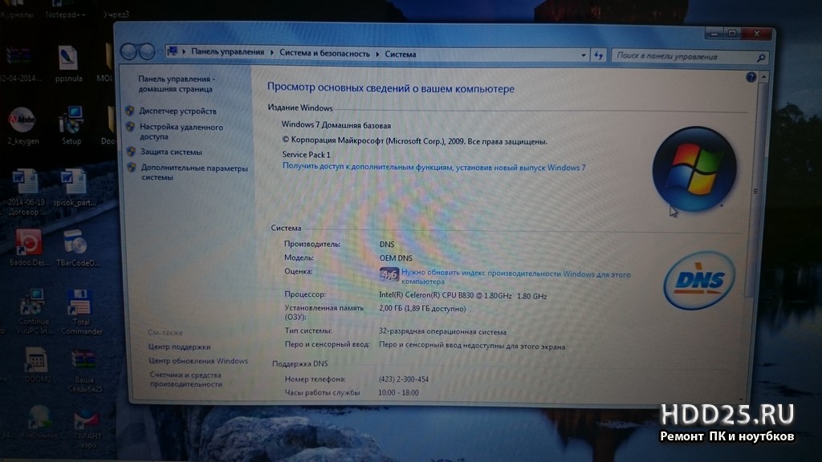This screenshot has width=822, height=462.
Task: Click the refresh icon beside address bar
Action: click(x=598, y=55)
